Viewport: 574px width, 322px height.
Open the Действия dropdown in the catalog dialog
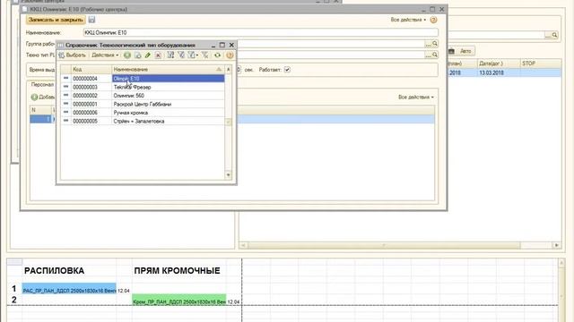pyautogui.click(x=105, y=55)
